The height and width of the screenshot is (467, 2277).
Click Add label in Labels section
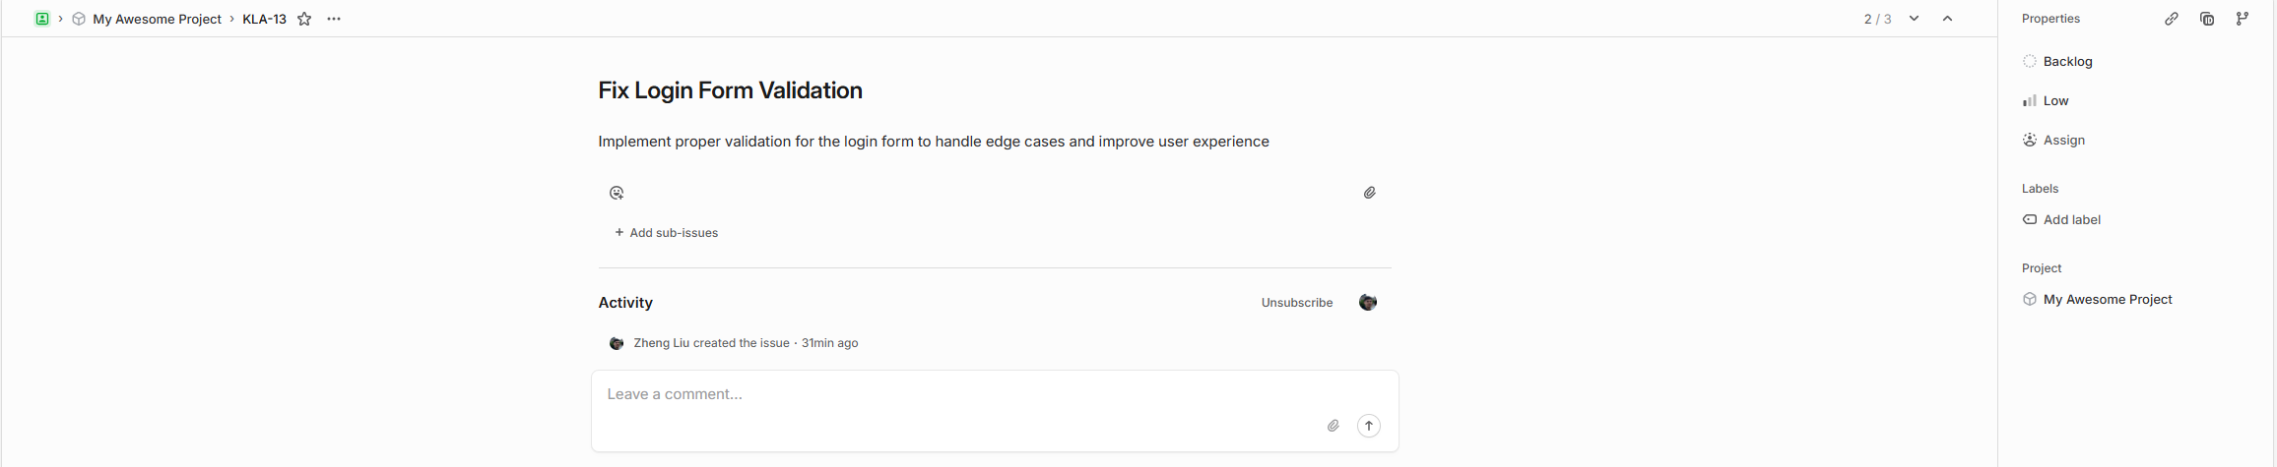[x=2070, y=219]
